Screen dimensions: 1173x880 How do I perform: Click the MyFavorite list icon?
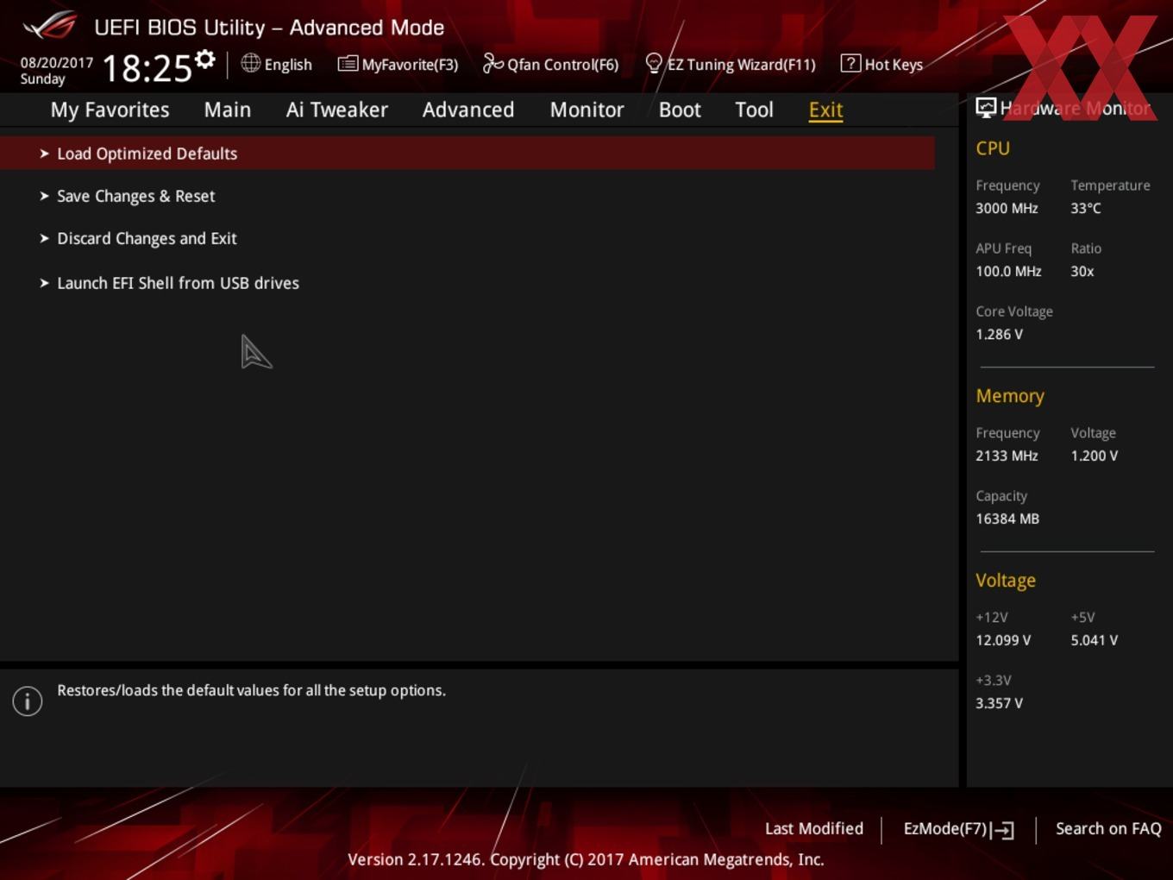(x=348, y=63)
